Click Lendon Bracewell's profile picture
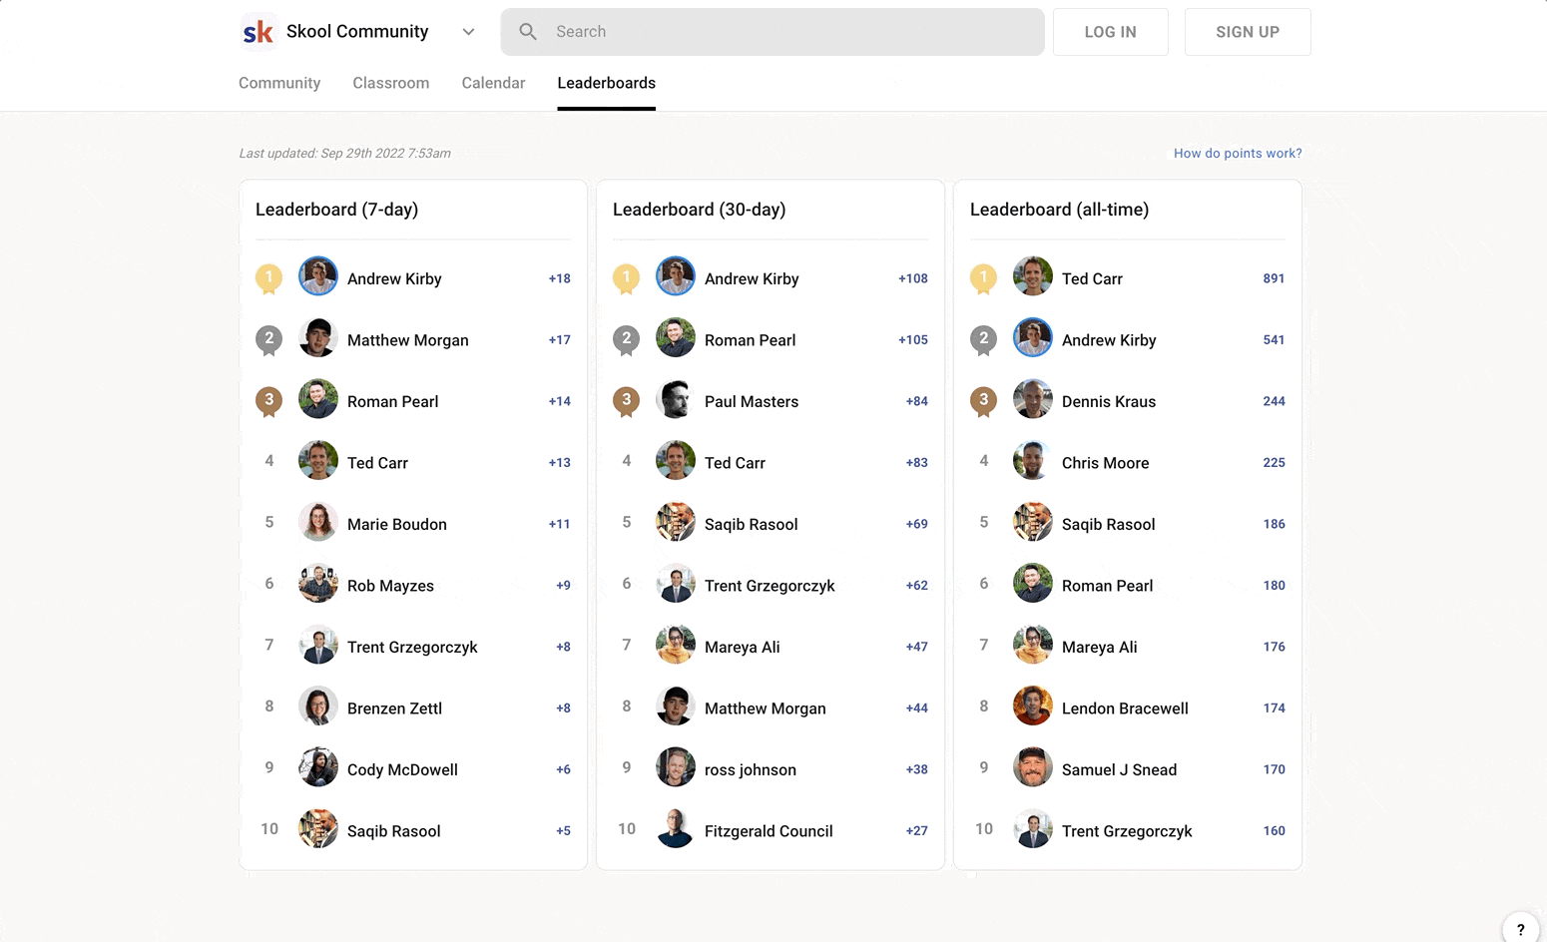1547x942 pixels. [x=1032, y=707]
